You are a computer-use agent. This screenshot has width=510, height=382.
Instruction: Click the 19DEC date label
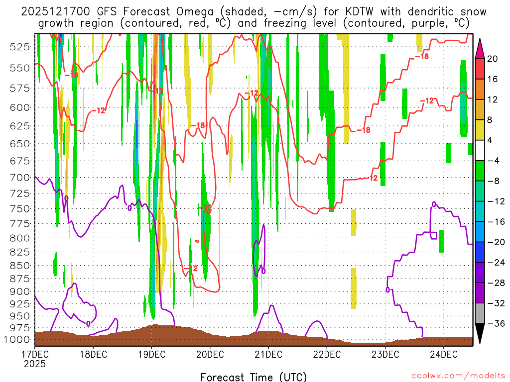coord(151,354)
